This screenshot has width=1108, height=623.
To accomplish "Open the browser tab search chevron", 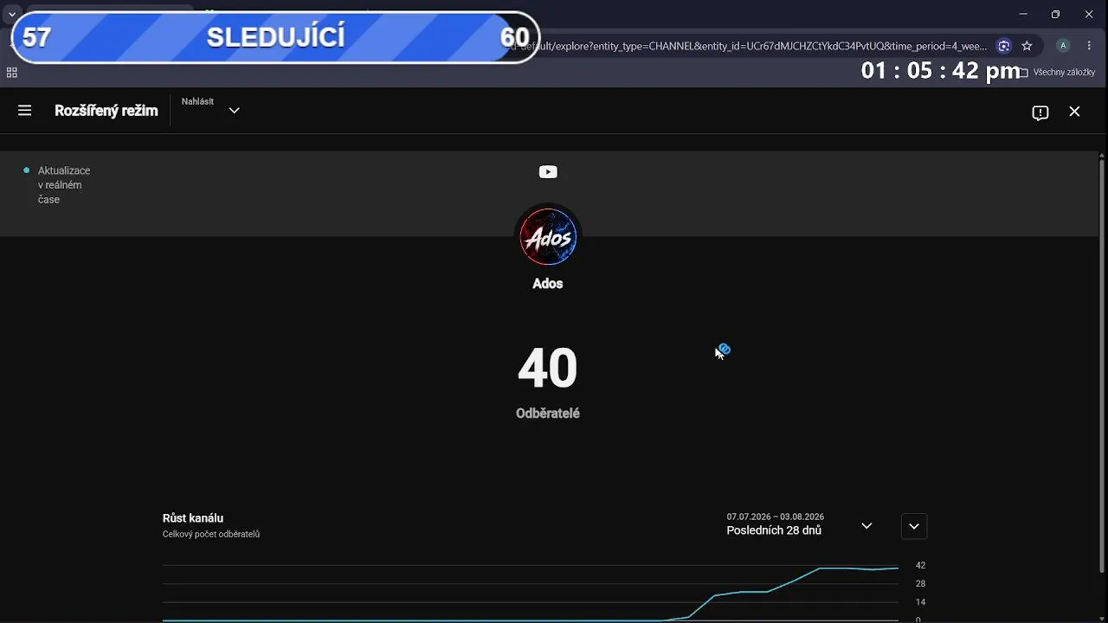I will 12,14.
